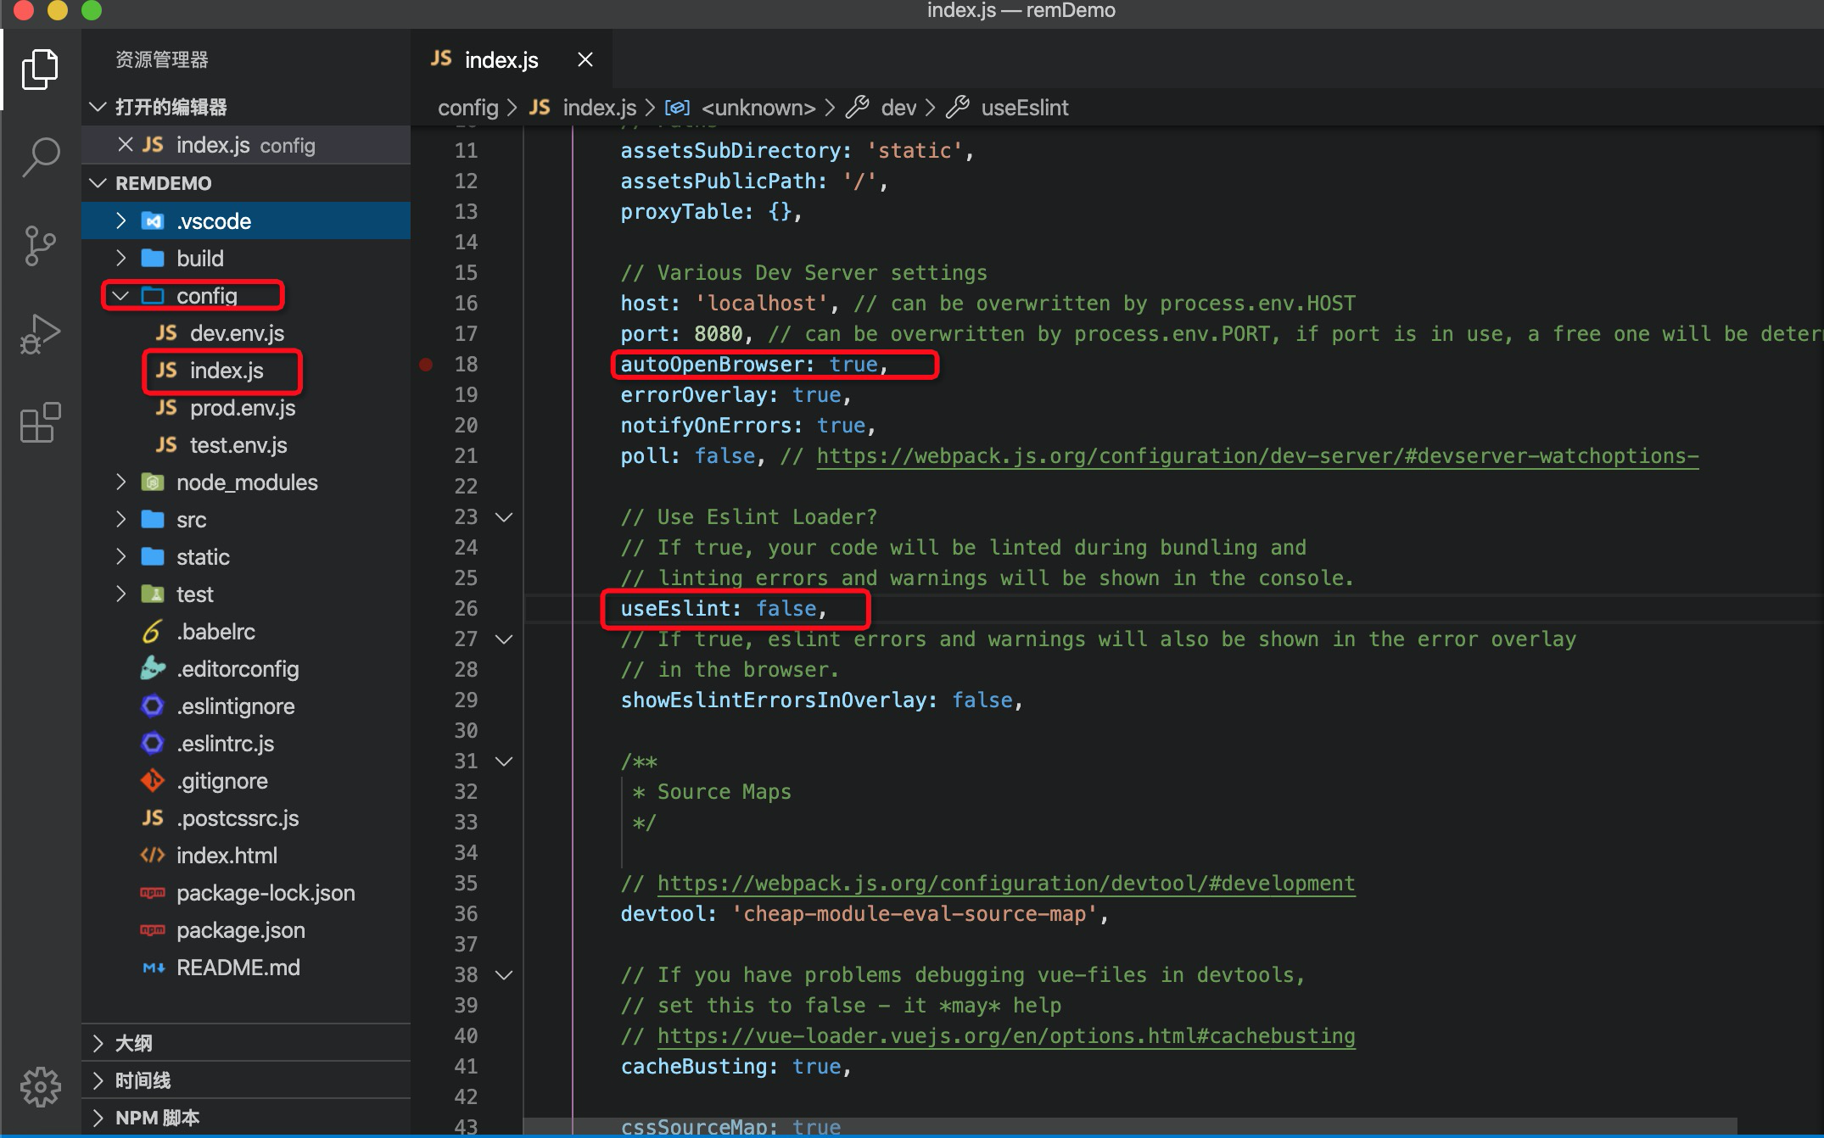Expand the 时间线 timeline panel
Screen dimensions: 1824x1138
pyautogui.click(x=246, y=1080)
